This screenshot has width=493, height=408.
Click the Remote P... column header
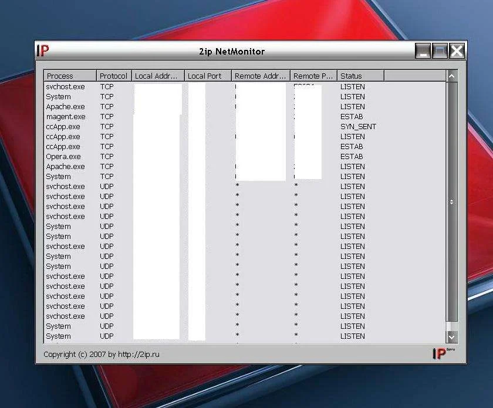click(313, 76)
